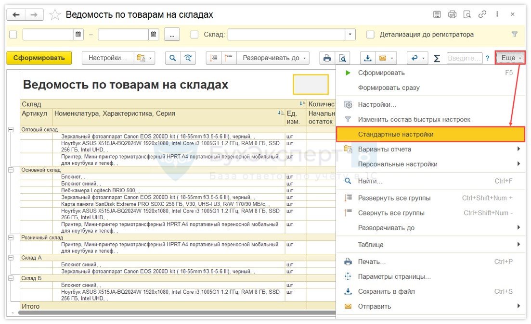
Task: Click the funnel filter icon at right
Action: point(514,35)
